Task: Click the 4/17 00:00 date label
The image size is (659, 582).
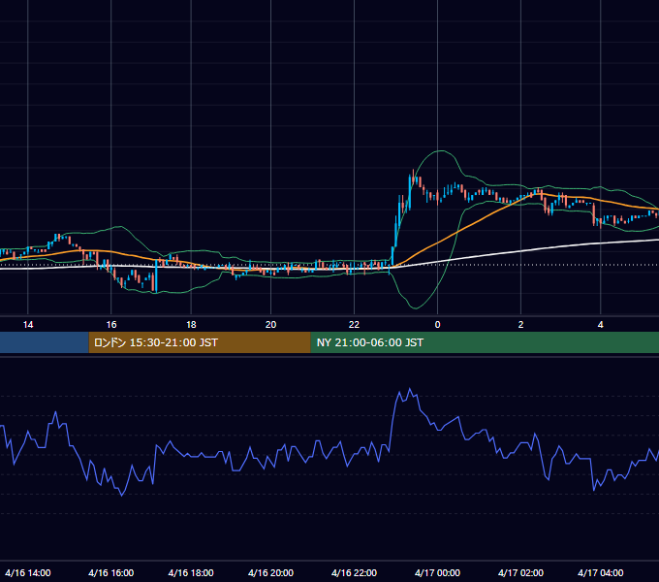Action: tap(437, 572)
